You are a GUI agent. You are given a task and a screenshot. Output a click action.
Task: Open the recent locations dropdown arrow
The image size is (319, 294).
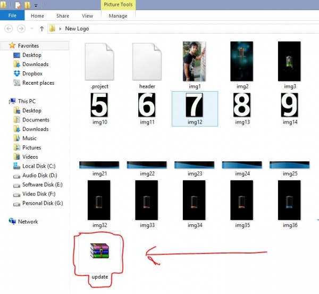[32, 29]
